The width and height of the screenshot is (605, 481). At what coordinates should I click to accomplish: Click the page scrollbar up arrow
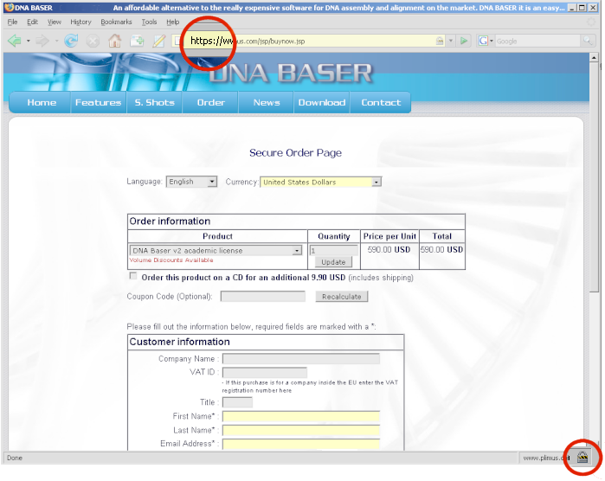coord(594,58)
